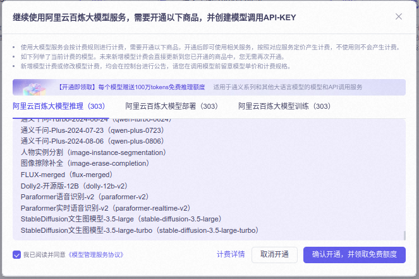Click 确认开通，并领取免费额度 button

355,255
